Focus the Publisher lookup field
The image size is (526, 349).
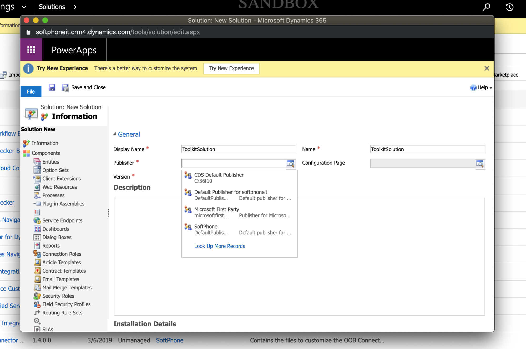234,163
